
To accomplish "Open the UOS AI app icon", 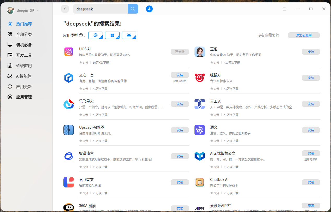I will click(69, 52).
